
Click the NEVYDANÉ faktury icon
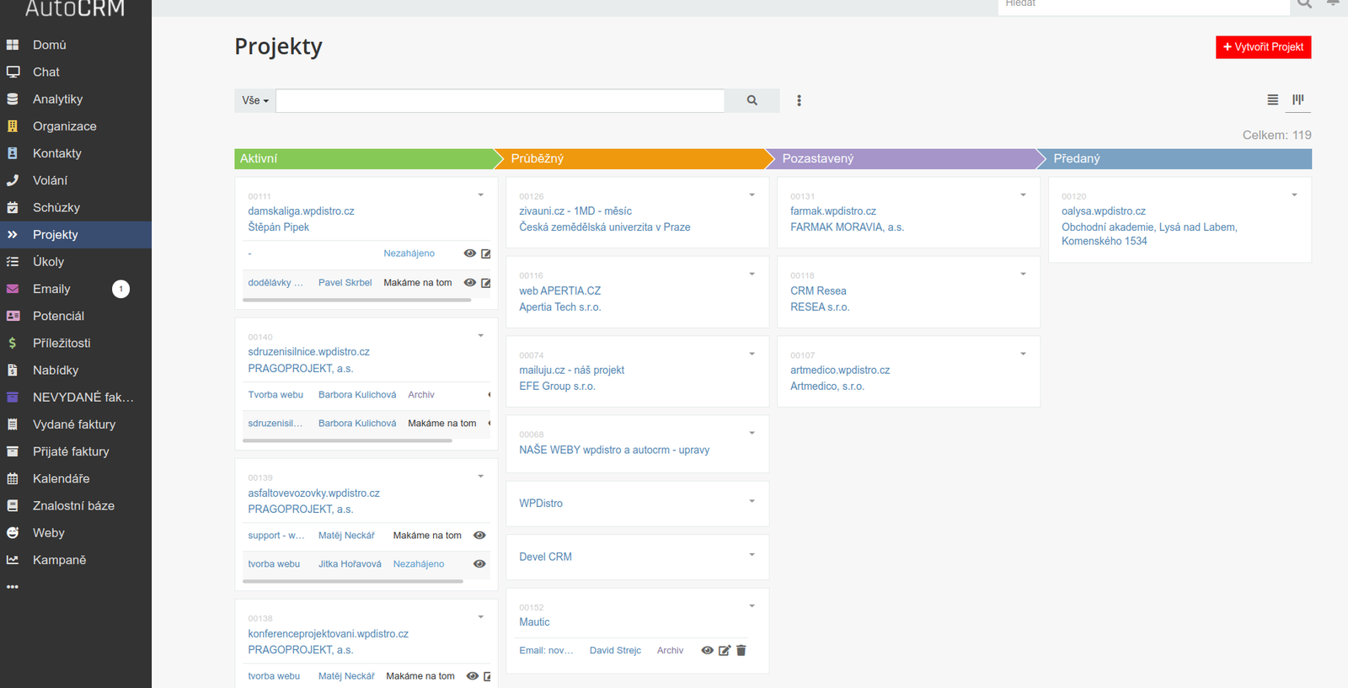click(13, 397)
